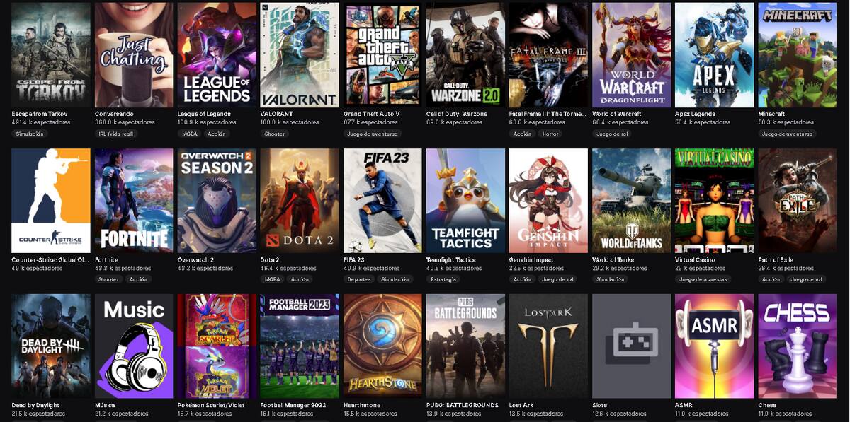
Task: Click the Counter-Strike: Global Of... title
Action: coord(51,259)
